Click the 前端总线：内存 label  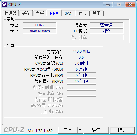(49, 58)
